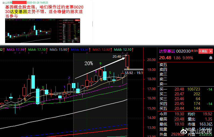Click the 均价 value 19.92
The width and height of the screenshot is (214, 137).
[x=208, y=114]
